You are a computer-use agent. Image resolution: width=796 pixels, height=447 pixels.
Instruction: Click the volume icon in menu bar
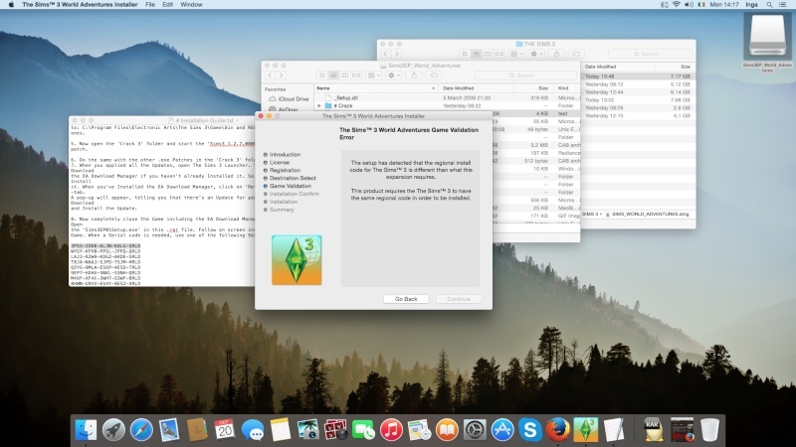pos(689,5)
